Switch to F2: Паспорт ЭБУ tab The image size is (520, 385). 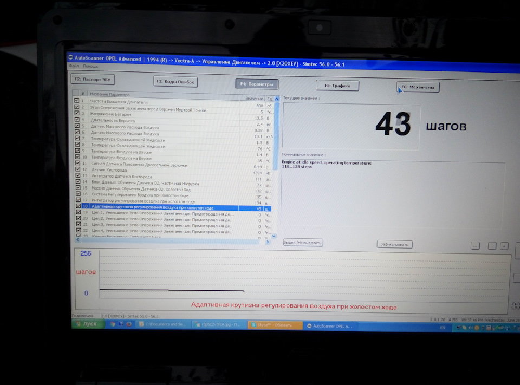point(93,79)
